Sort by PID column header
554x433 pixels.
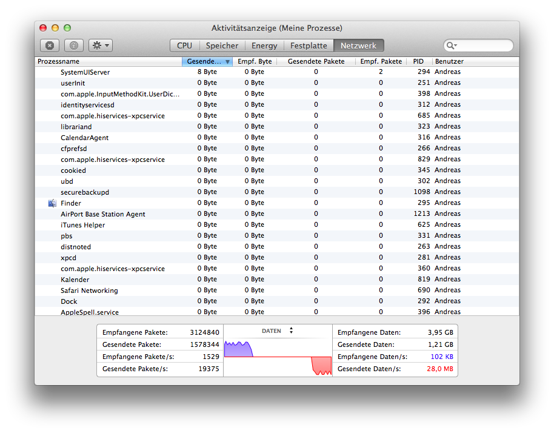click(419, 61)
